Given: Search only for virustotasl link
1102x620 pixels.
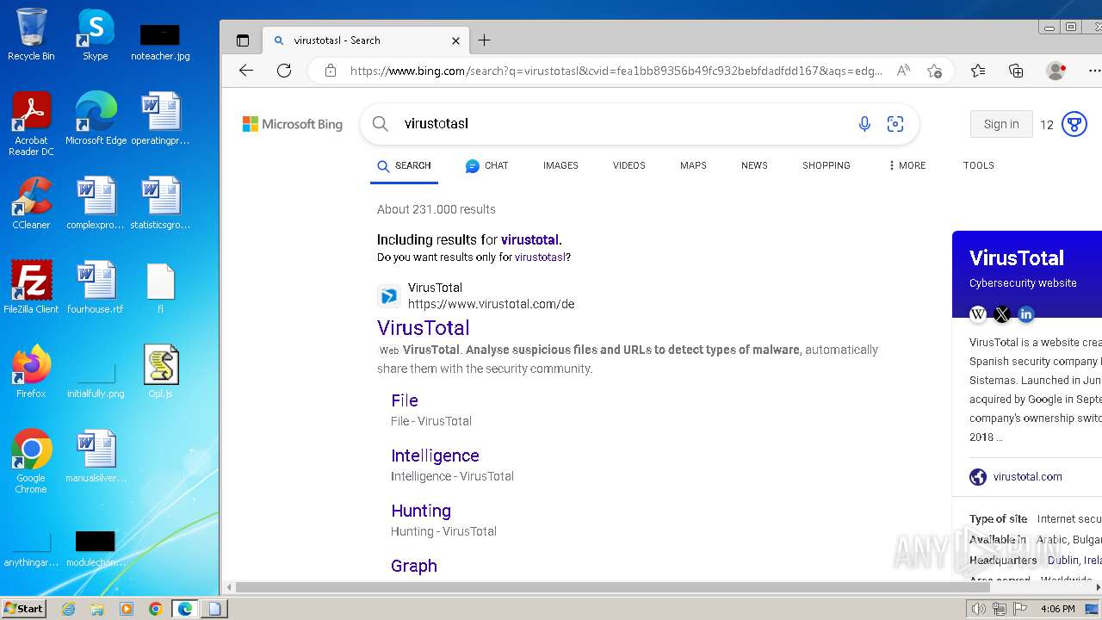Looking at the screenshot, I should tap(541, 257).
